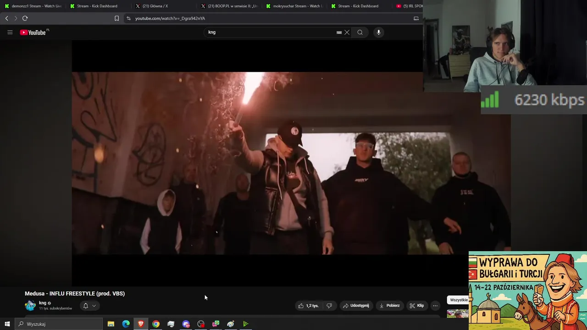The width and height of the screenshot is (587, 330).
Task: Start voice search with the microphone
Action: 378,32
